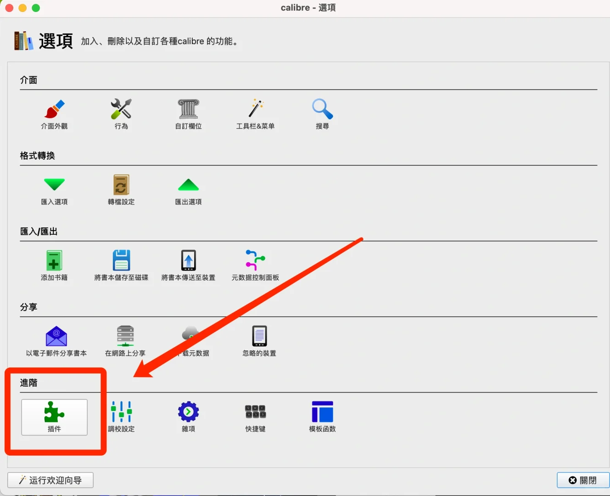Screen dimensions: 610x496
Task: Click the 运行欢迎向导 button
Action: (x=50, y=480)
